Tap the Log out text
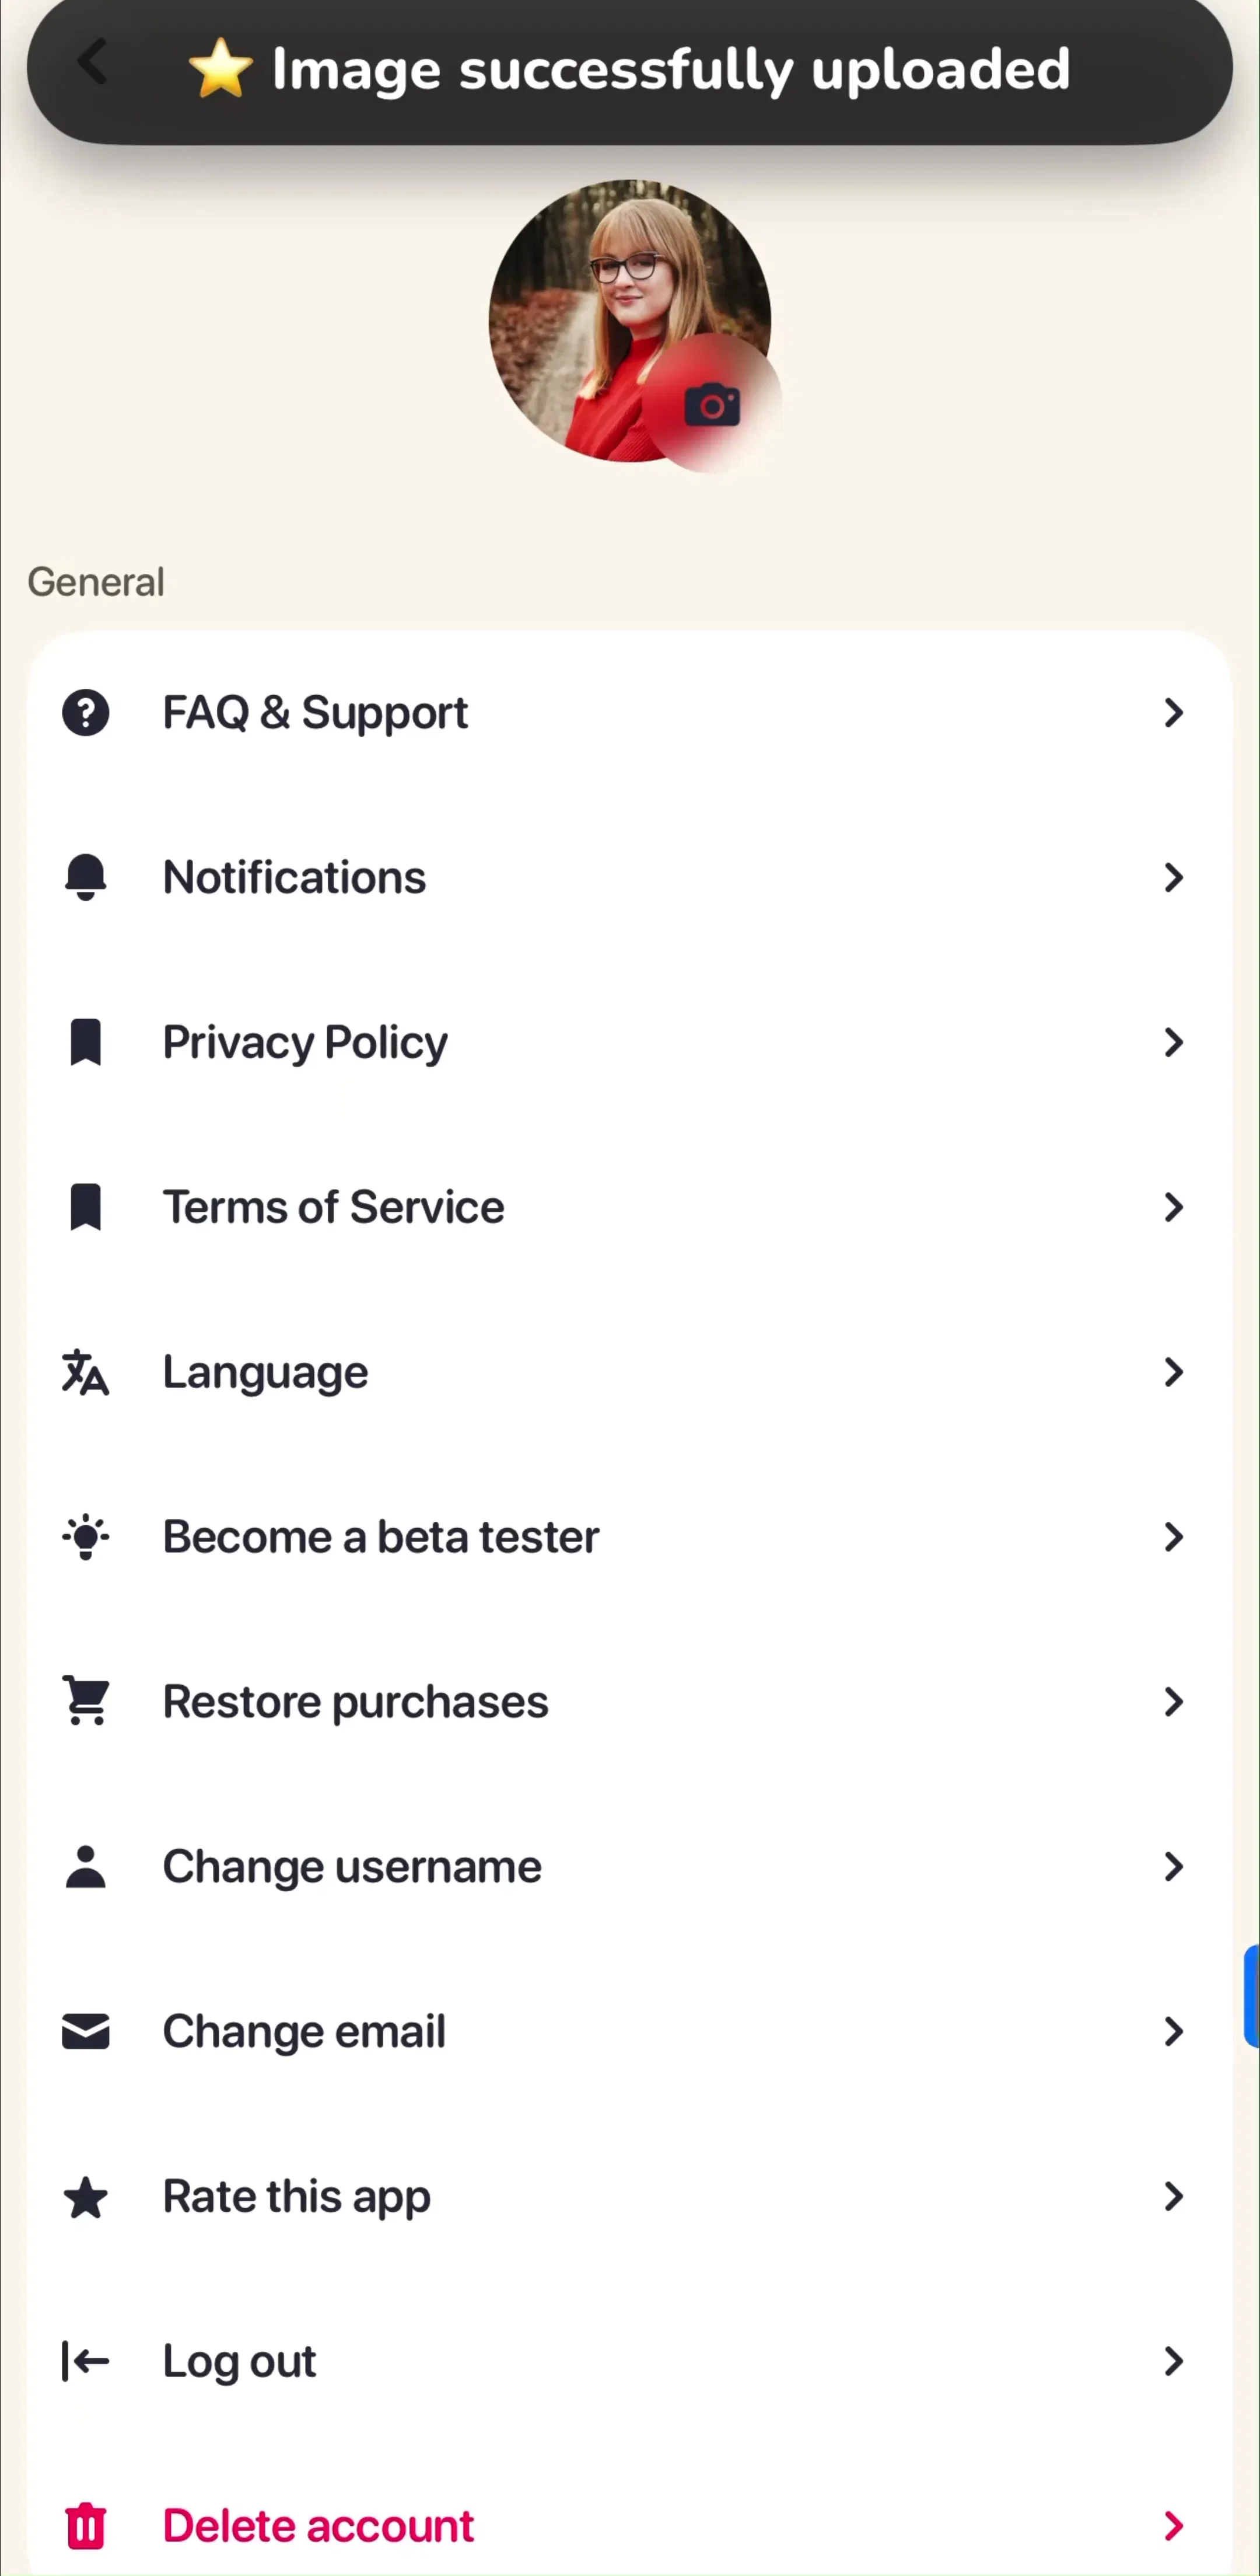Viewport: 1260px width, 2576px height. click(x=240, y=2361)
